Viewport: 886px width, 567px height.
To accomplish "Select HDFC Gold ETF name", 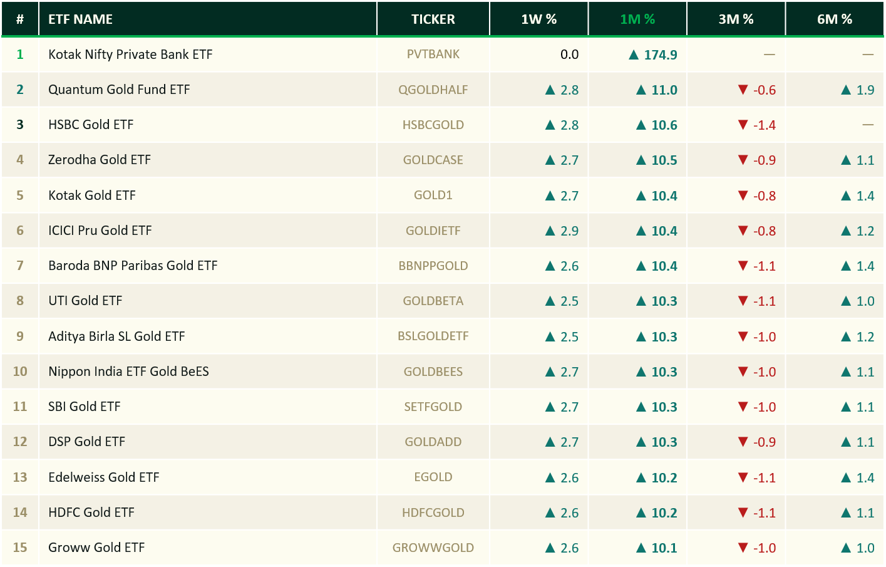I will [x=91, y=512].
